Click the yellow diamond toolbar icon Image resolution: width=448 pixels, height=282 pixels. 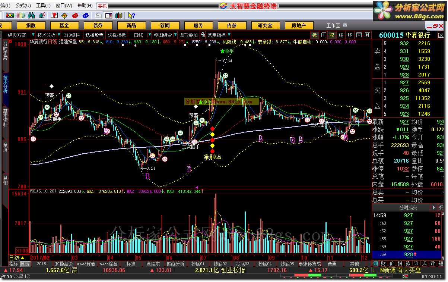pos(65,15)
